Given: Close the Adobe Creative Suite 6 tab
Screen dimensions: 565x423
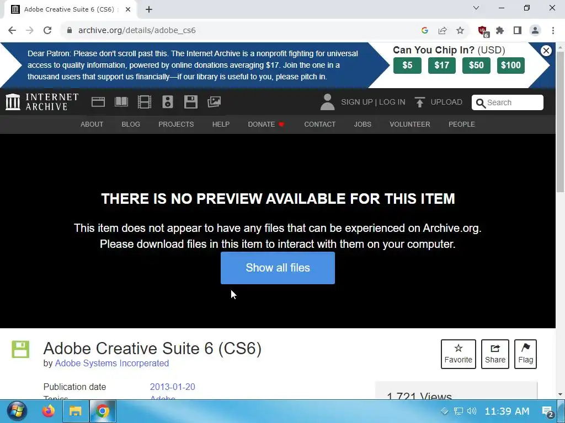Looking at the screenshot, I should pos(128,9).
